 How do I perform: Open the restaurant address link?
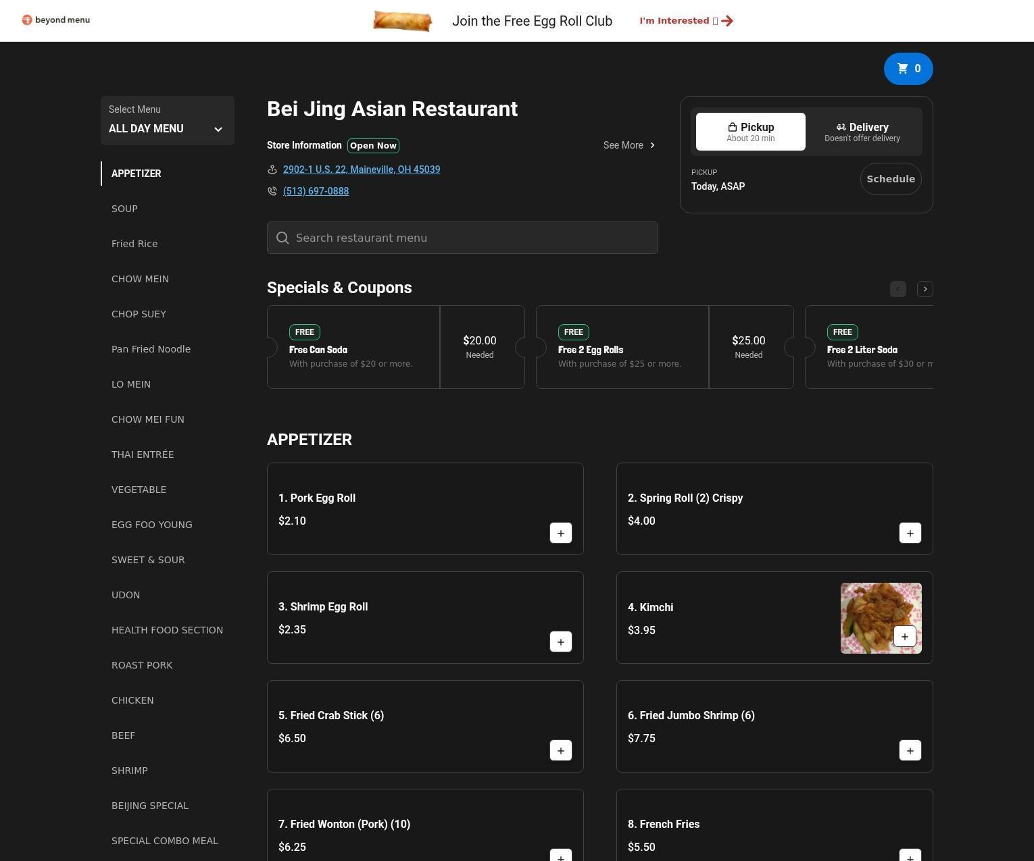[361, 169]
